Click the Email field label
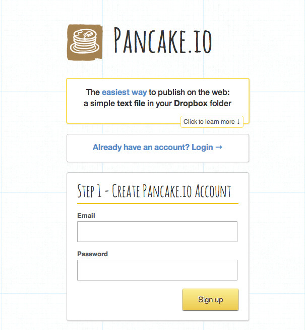 pyautogui.click(x=86, y=215)
